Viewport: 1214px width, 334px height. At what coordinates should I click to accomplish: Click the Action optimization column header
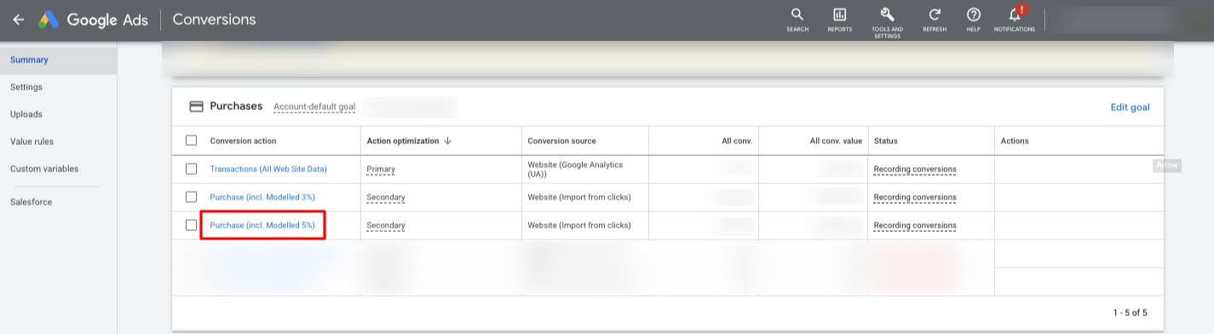(x=403, y=141)
